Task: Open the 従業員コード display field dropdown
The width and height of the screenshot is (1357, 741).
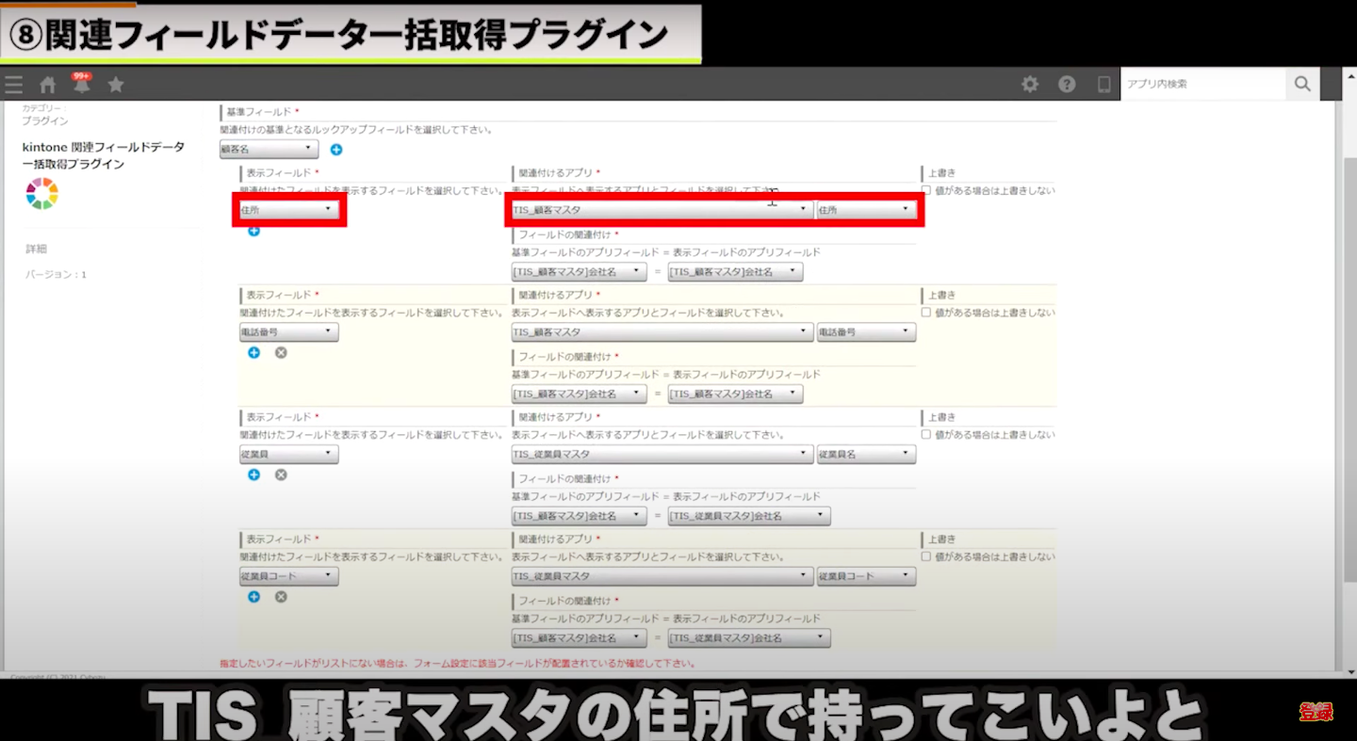Action: pyautogui.click(x=288, y=576)
